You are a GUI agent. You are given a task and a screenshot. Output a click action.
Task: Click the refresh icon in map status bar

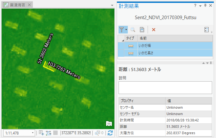pos(110,133)
